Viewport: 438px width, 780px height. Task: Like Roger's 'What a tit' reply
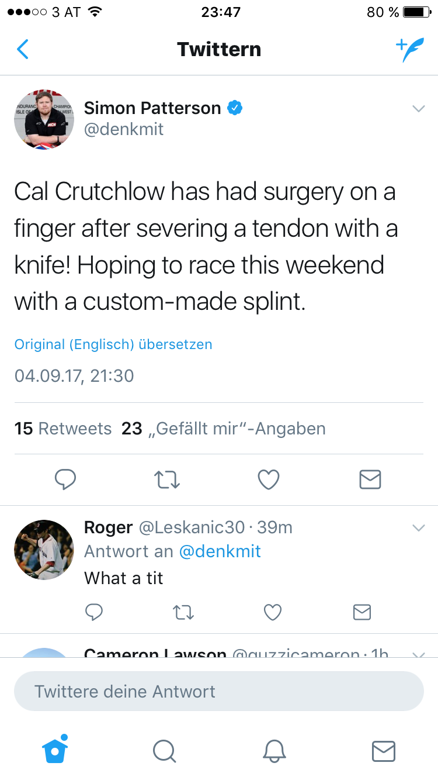pos(273,612)
